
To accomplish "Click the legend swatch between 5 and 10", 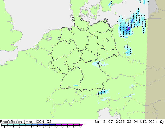I will 28,125.
